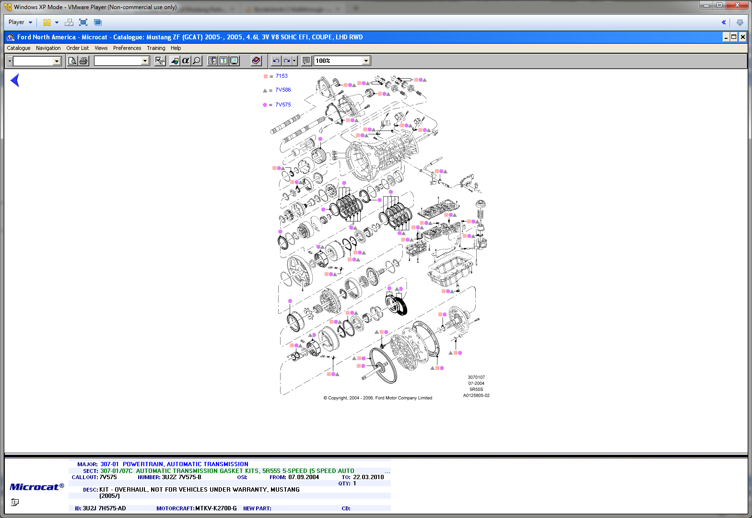
Task: Open the print preview tool
Action: (x=72, y=61)
